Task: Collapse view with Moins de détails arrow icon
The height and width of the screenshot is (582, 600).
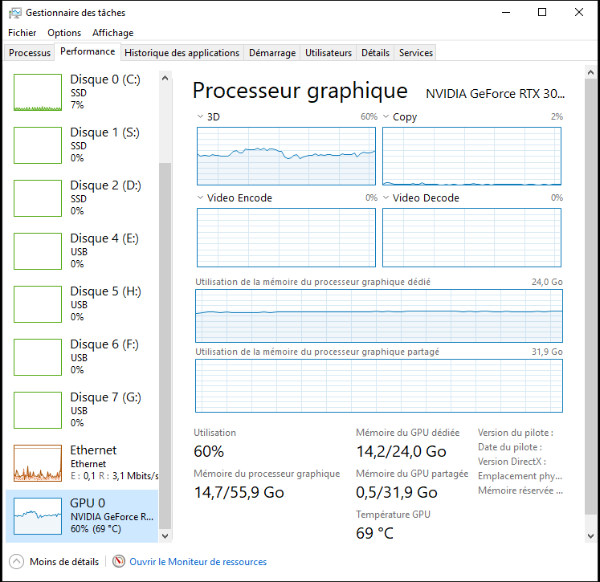Action: 16,562
